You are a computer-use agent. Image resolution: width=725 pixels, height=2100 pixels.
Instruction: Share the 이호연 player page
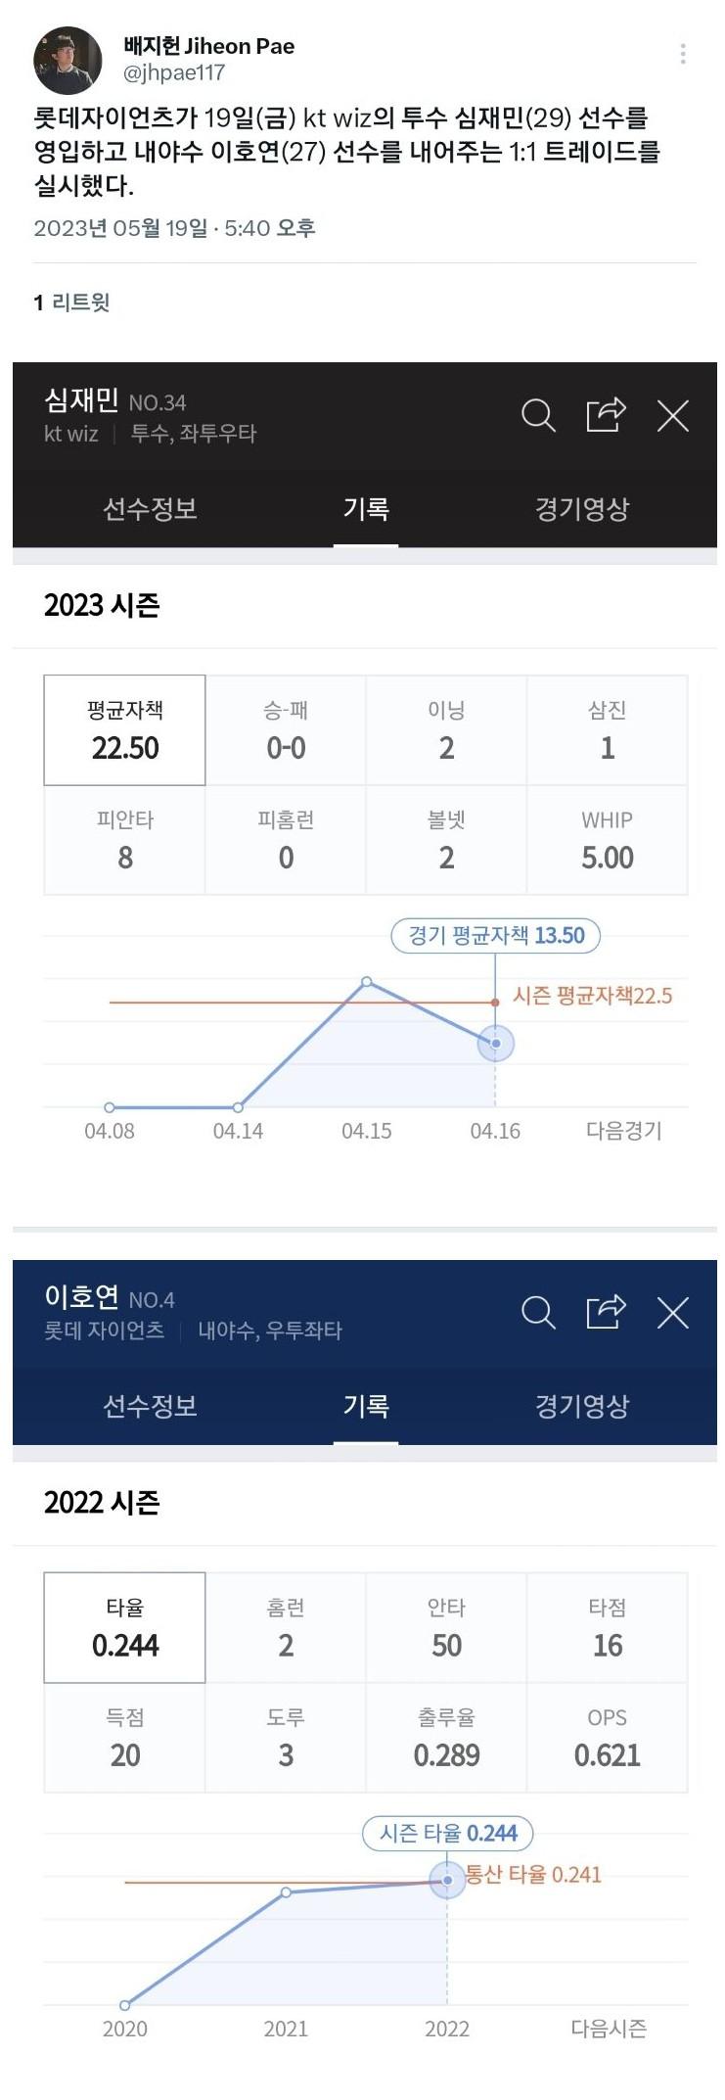click(606, 1311)
